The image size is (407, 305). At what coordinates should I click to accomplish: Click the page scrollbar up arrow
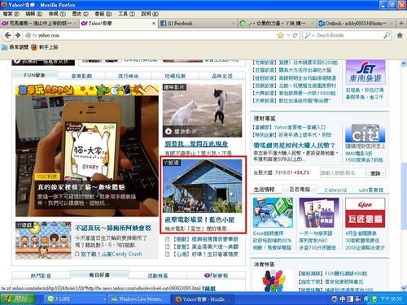pos(404,63)
